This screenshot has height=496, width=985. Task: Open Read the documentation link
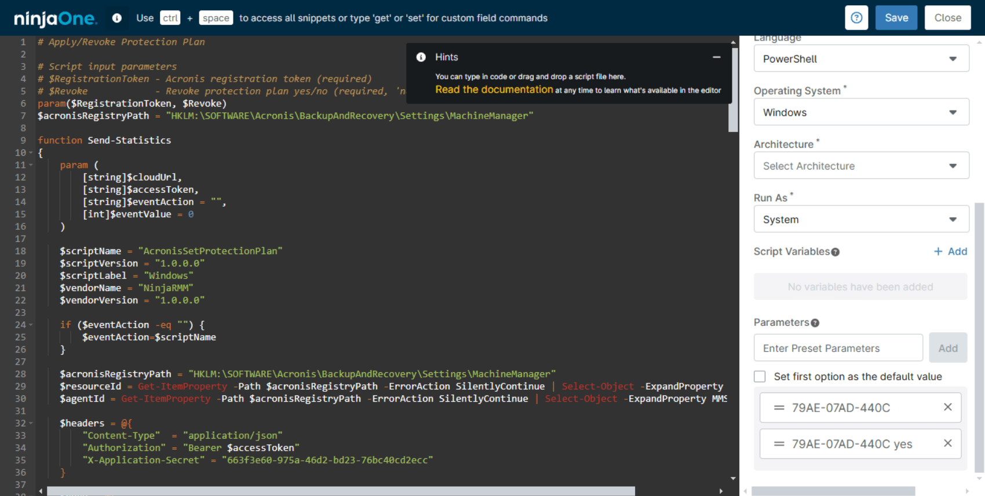click(x=494, y=90)
